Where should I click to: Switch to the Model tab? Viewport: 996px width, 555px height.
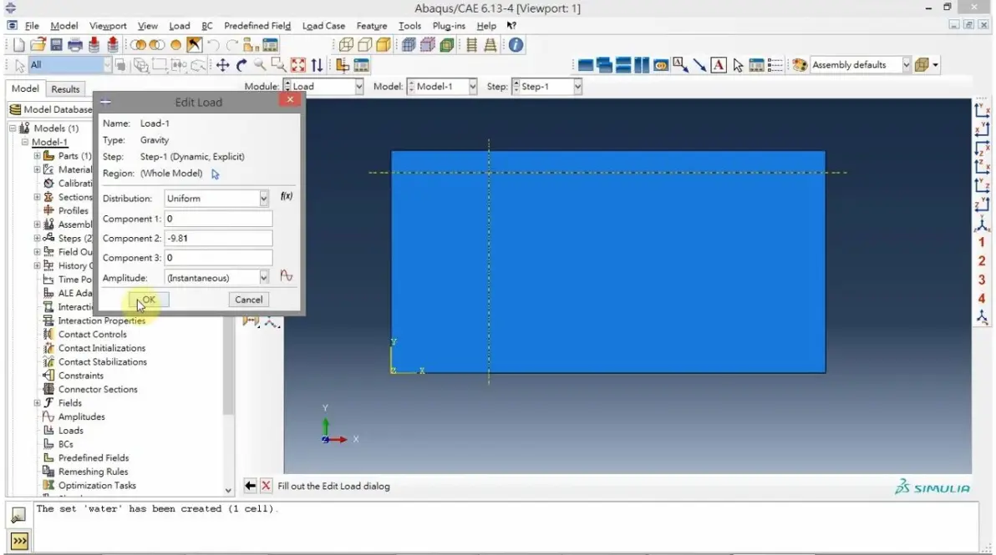[25, 88]
